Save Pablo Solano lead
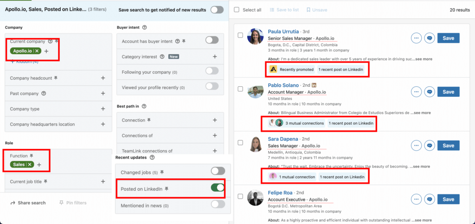This screenshot has height=224, width=475. tap(449, 92)
